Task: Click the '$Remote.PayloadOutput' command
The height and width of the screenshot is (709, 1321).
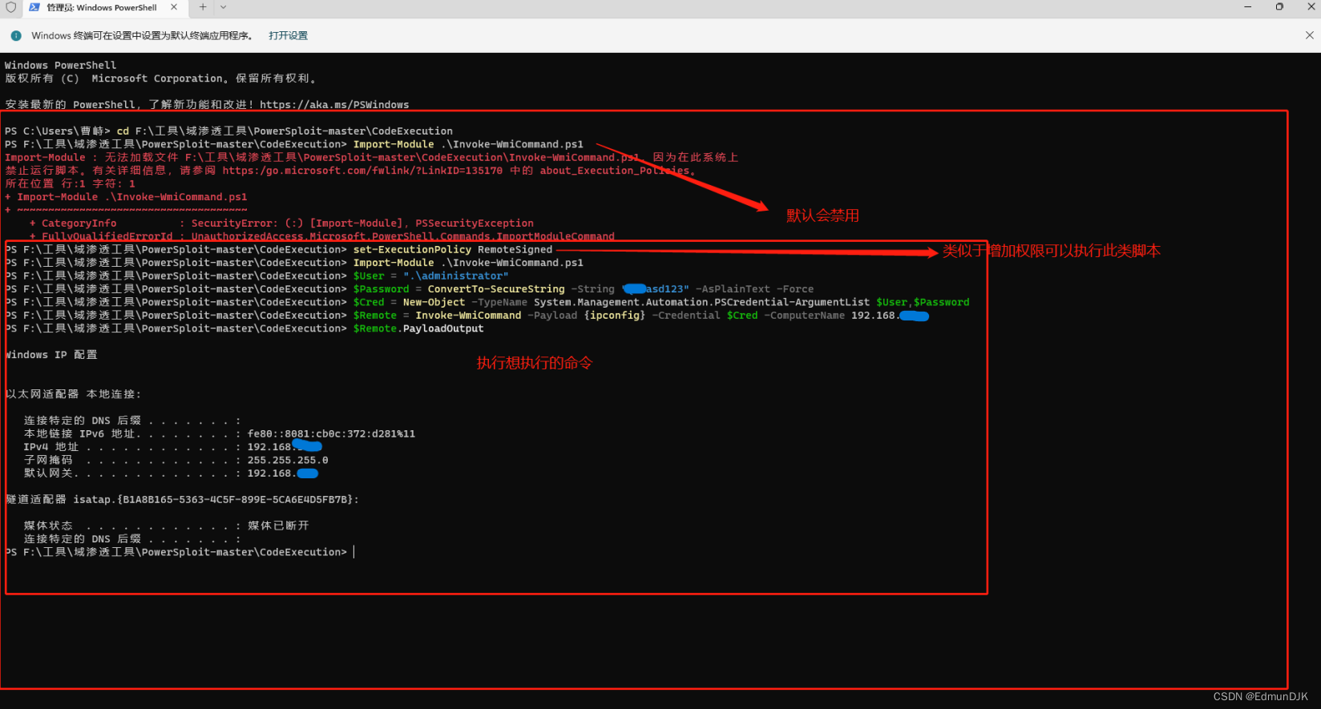Action: coord(418,328)
